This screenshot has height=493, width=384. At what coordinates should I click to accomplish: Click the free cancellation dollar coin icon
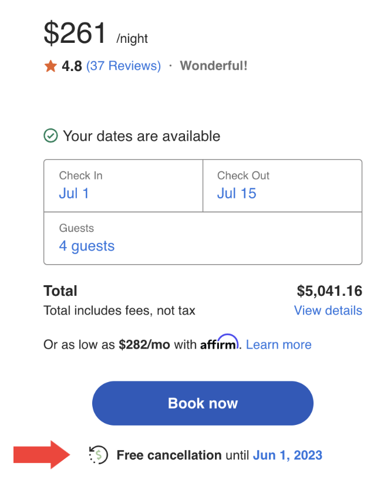pos(98,455)
